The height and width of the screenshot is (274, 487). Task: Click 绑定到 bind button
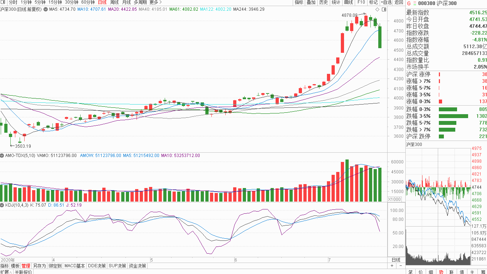(x=55, y=266)
